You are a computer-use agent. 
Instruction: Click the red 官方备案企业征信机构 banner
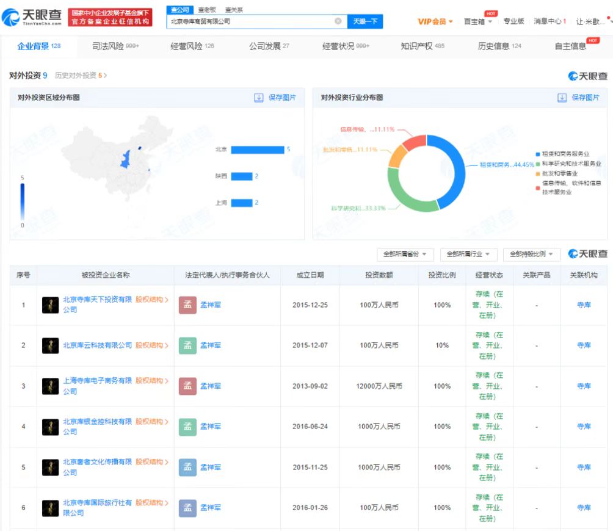point(111,17)
